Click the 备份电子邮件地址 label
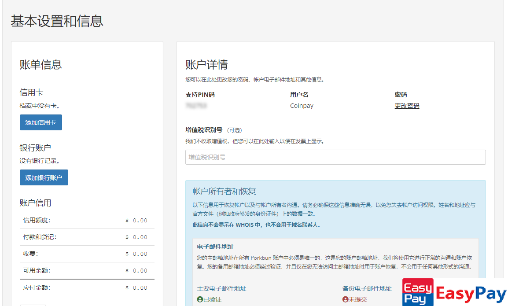The image size is (508, 306). [x=367, y=288]
